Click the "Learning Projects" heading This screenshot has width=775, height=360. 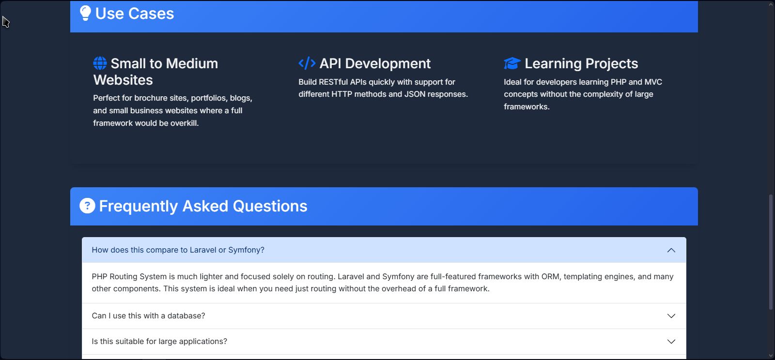click(x=581, y=63)
